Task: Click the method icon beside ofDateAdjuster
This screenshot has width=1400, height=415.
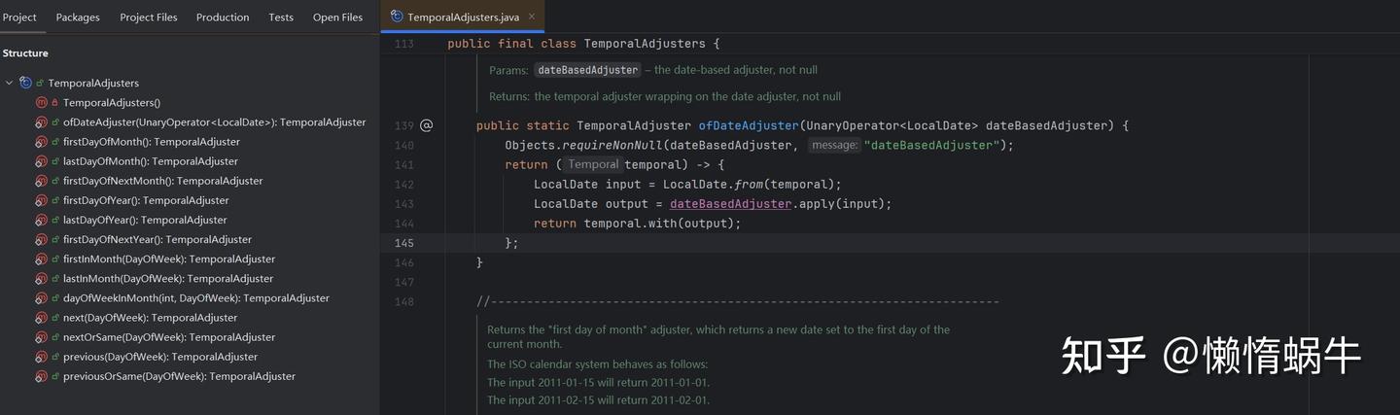Action: 41,122
